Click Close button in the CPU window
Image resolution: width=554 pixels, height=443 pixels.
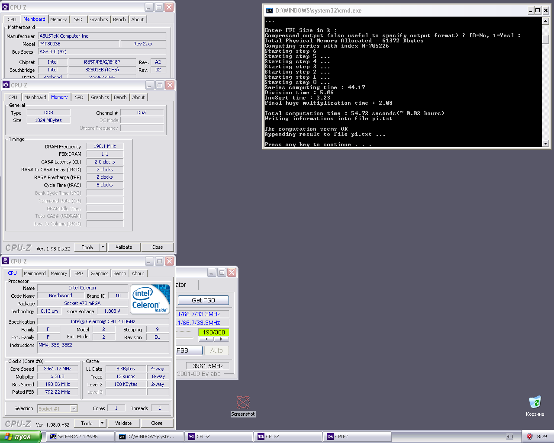click(x=157, y=423)
